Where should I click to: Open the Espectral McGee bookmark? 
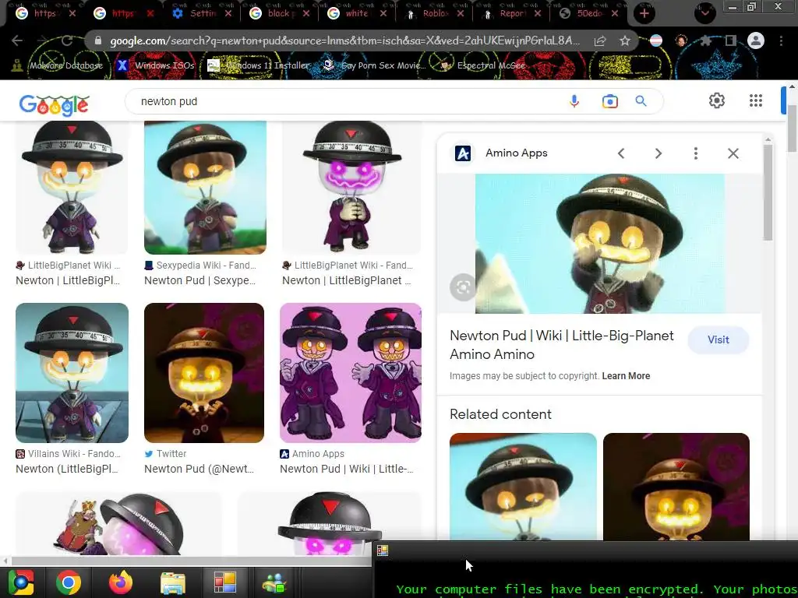(x=482, y=65)
